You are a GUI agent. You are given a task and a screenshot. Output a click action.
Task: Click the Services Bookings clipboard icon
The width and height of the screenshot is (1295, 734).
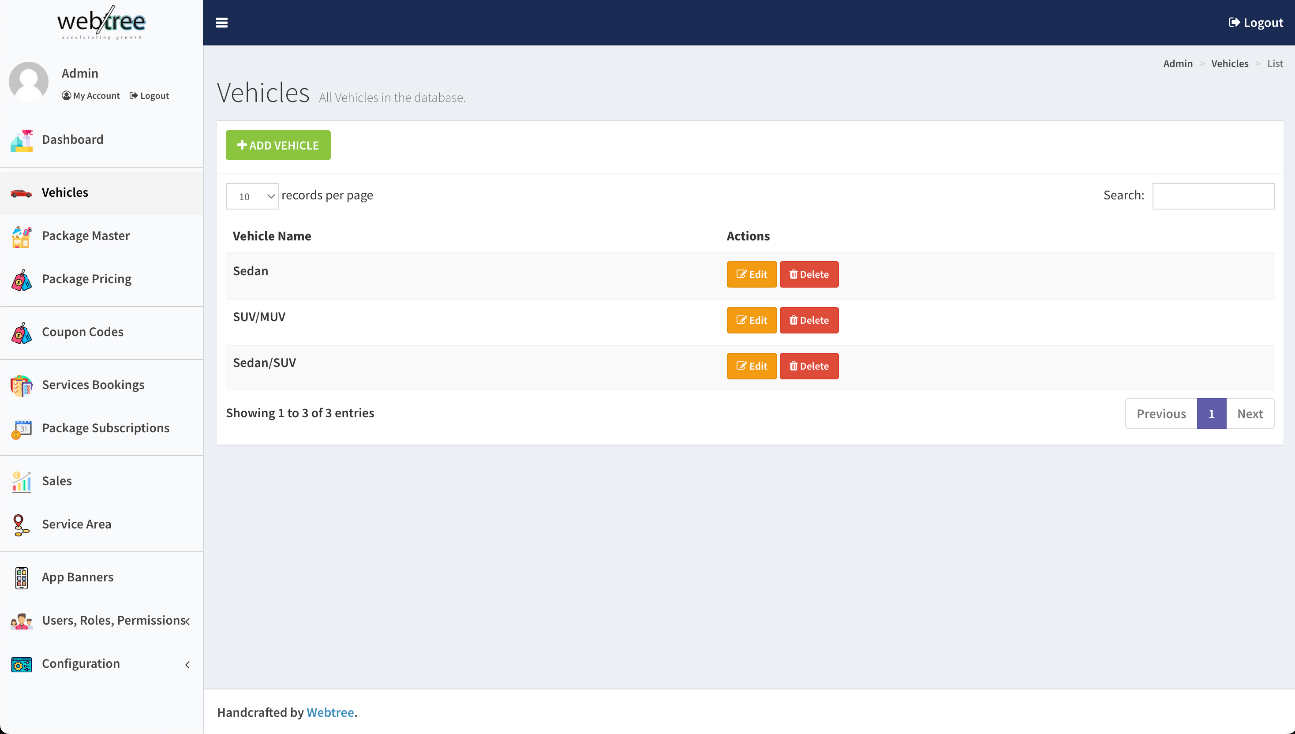[21, 386]
